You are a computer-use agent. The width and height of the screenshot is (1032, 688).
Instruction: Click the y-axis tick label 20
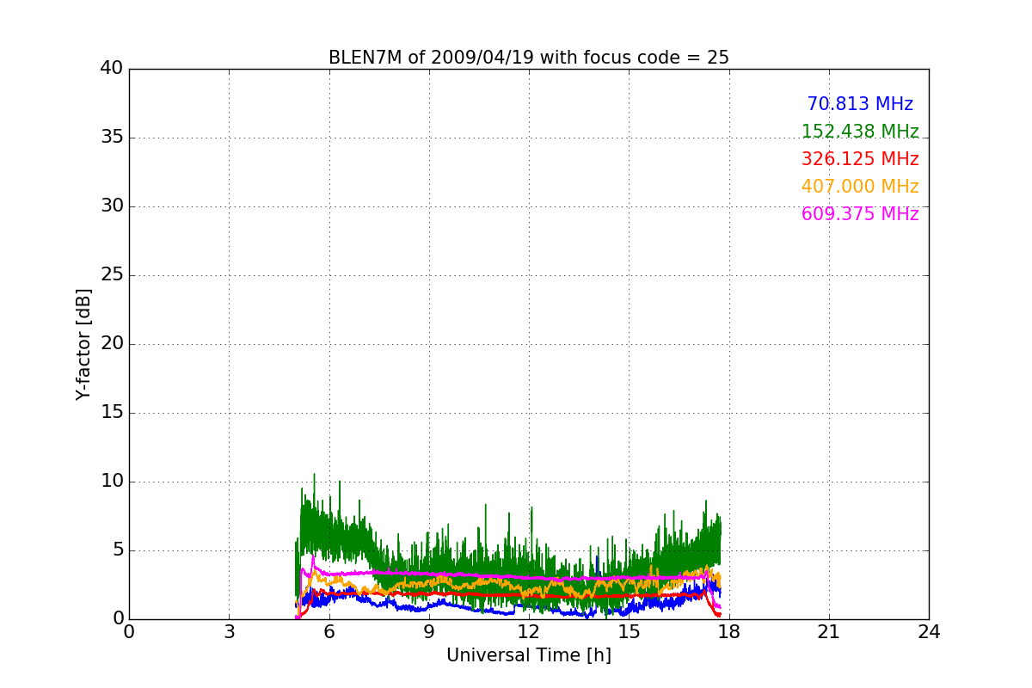pos(112,344)
